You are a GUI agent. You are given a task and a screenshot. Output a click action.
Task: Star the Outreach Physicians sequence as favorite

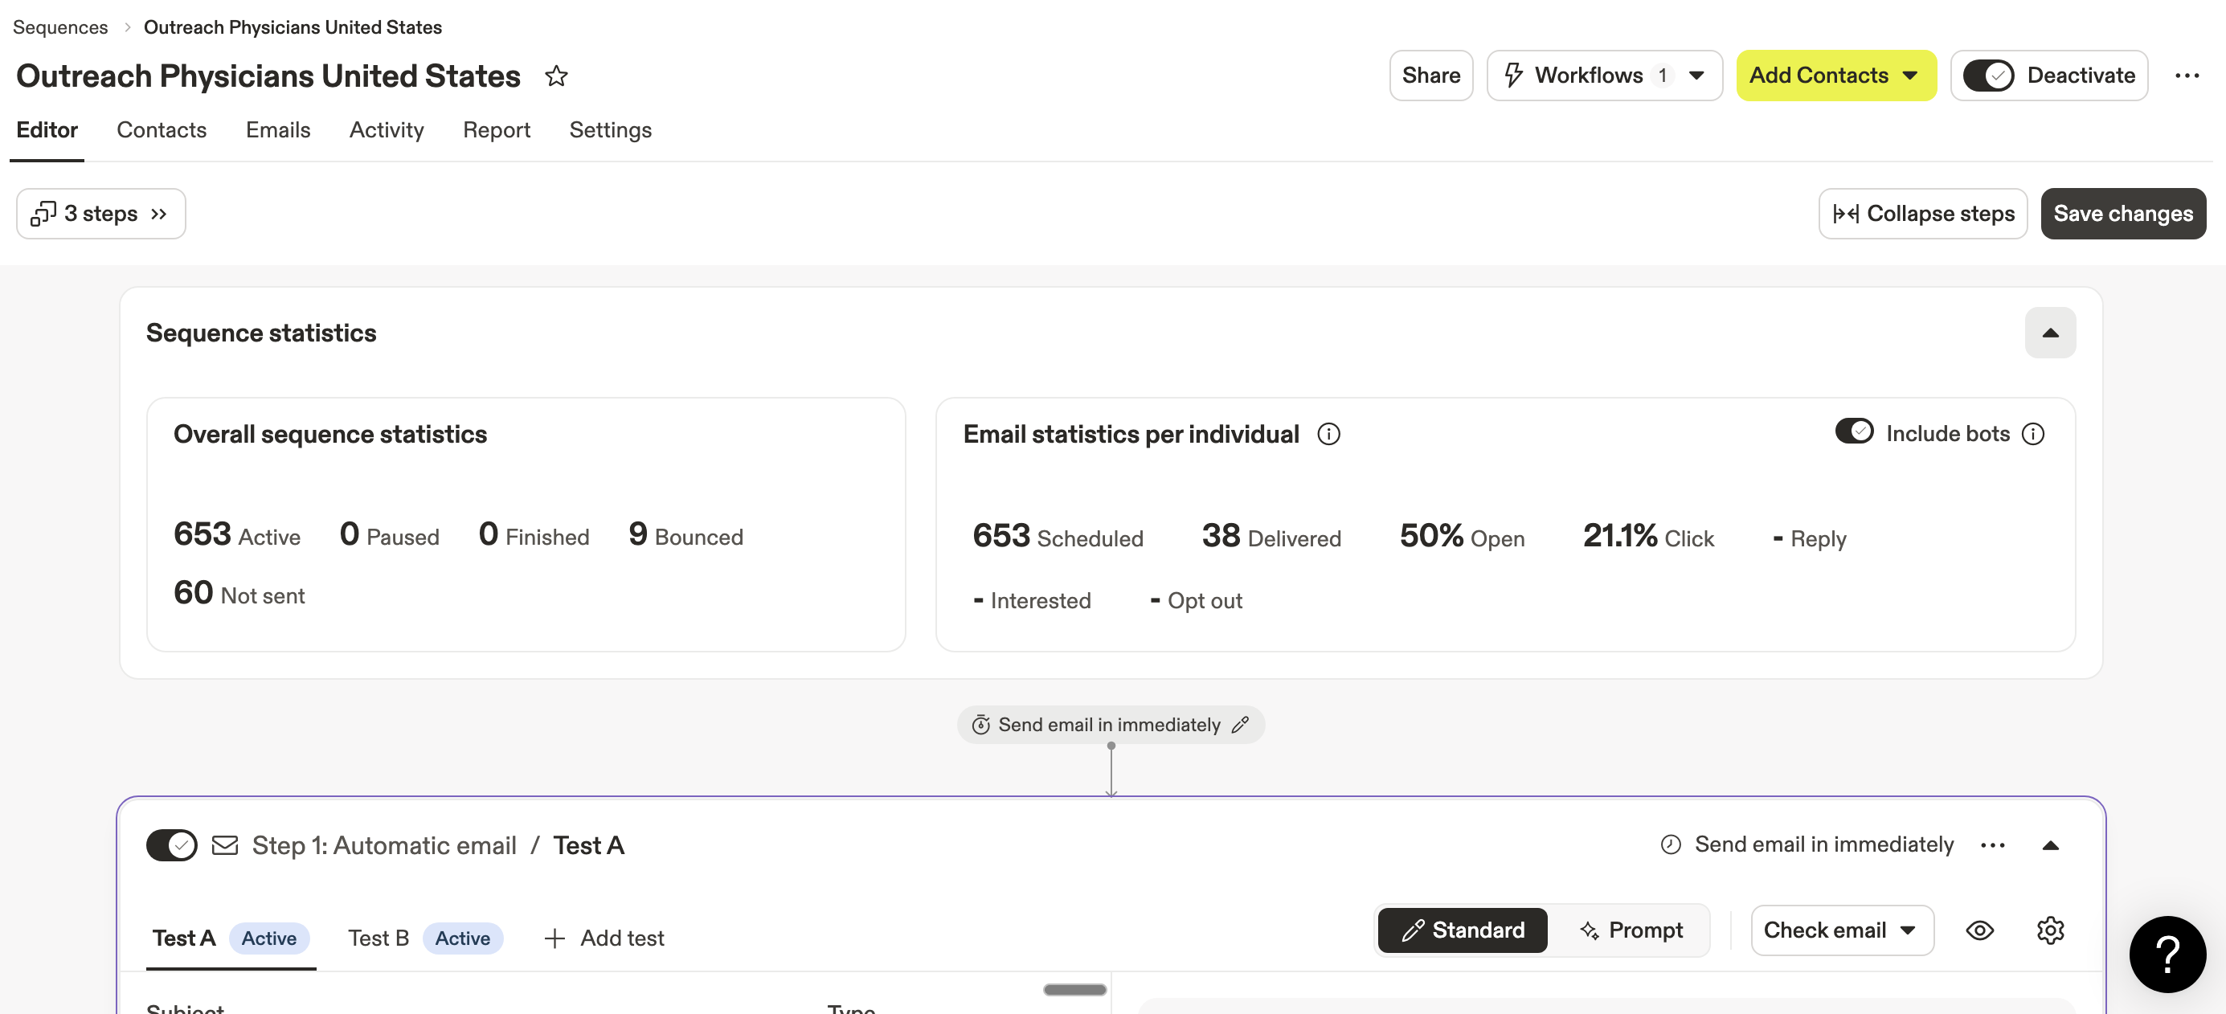[x=555, y=76]
